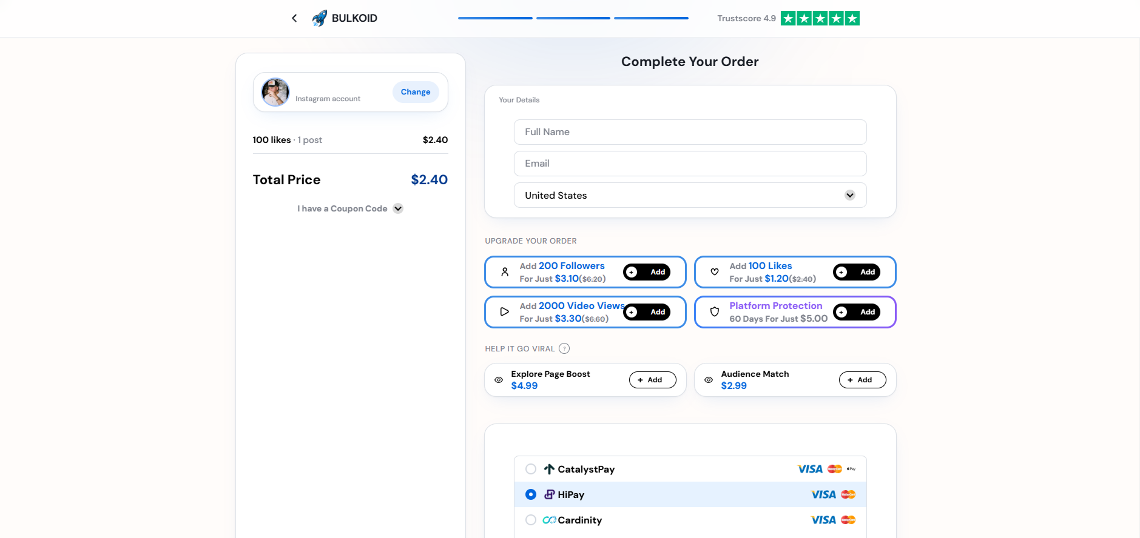Click the eye icon beside Explore Page Boost
The width and height of the screenshot is (1140, 538).
point(499,380)
